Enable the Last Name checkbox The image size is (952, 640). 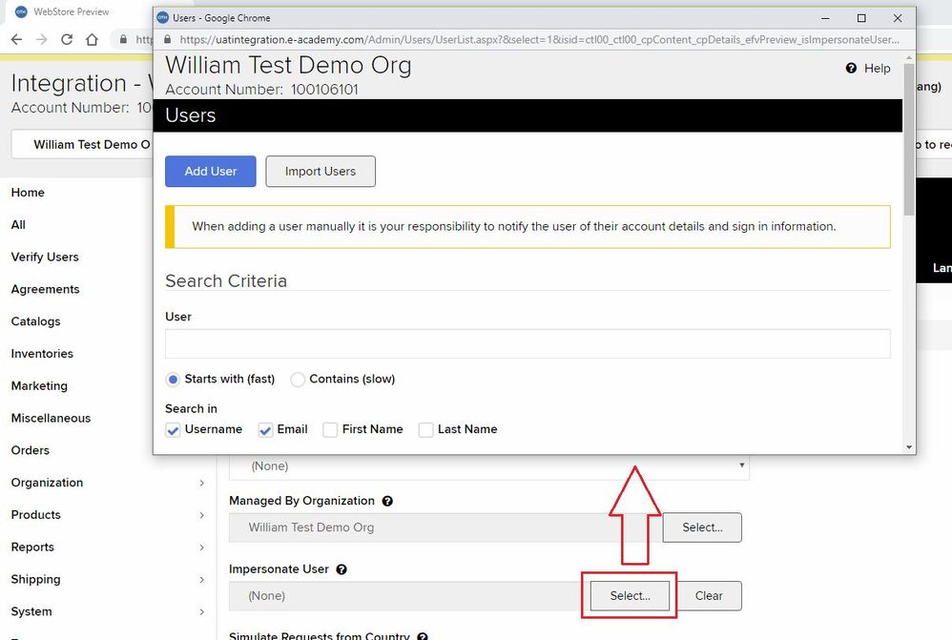pyautogui.click(x=425, y=430)
